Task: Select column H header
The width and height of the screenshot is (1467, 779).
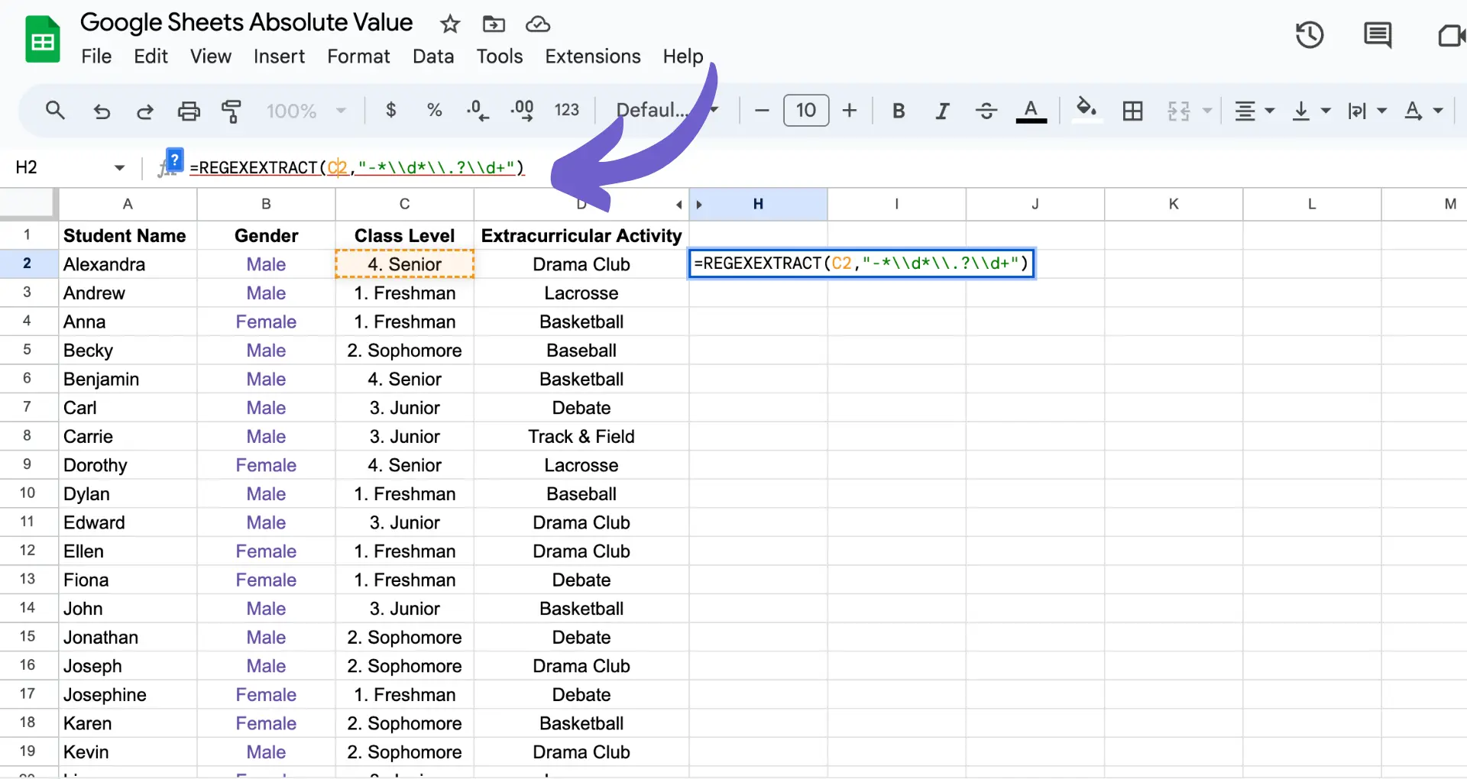Action: pyautogui.click(x=758, y=204)
